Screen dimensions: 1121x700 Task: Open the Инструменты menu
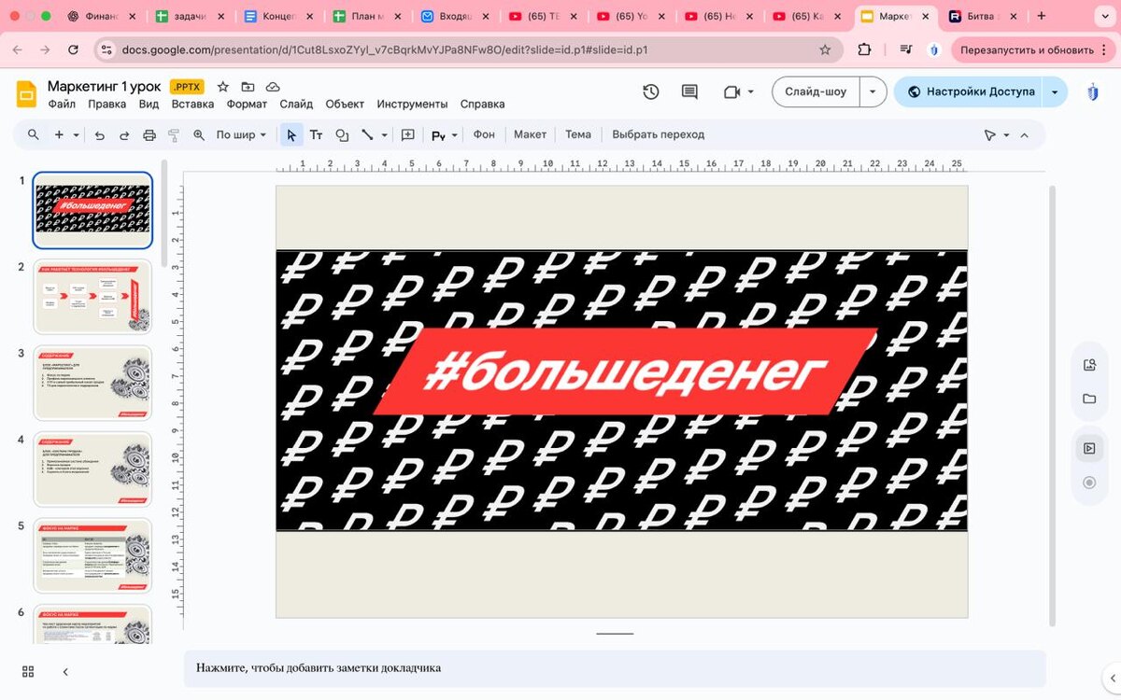point(412,105)
